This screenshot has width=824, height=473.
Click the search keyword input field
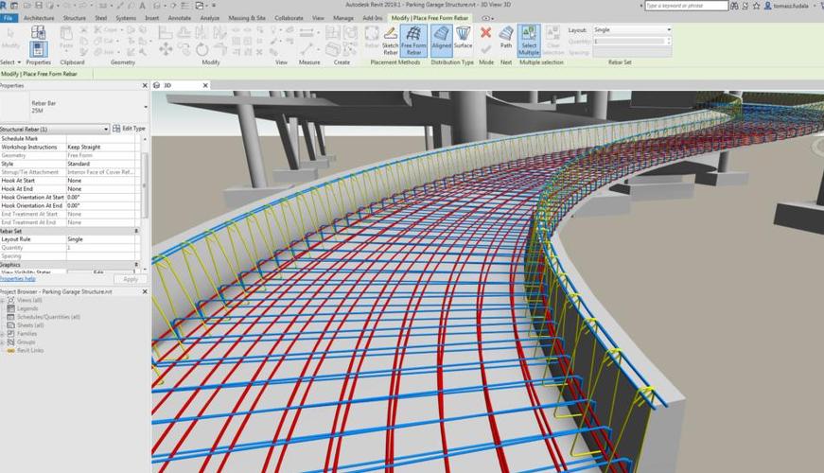pyautogui.click(x=686, y=6)
